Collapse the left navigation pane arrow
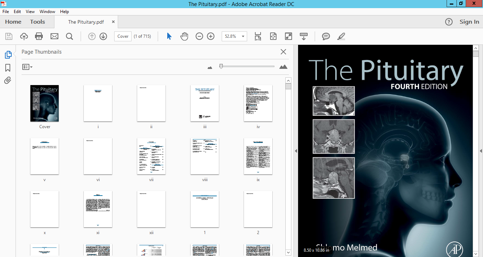 pyautogui.click(x=296, y=151)
